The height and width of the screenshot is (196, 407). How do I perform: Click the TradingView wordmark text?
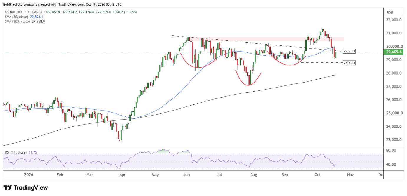[x=31, y=188]
